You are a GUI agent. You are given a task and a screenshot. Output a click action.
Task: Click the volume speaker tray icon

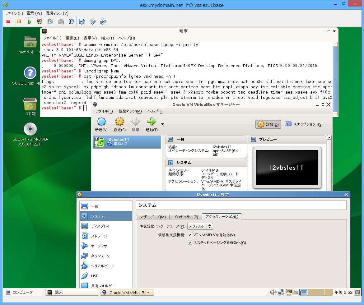point(273,292)
